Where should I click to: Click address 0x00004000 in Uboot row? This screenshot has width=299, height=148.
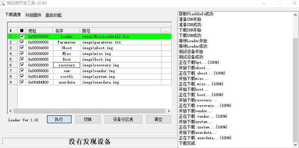coord(38,48)
